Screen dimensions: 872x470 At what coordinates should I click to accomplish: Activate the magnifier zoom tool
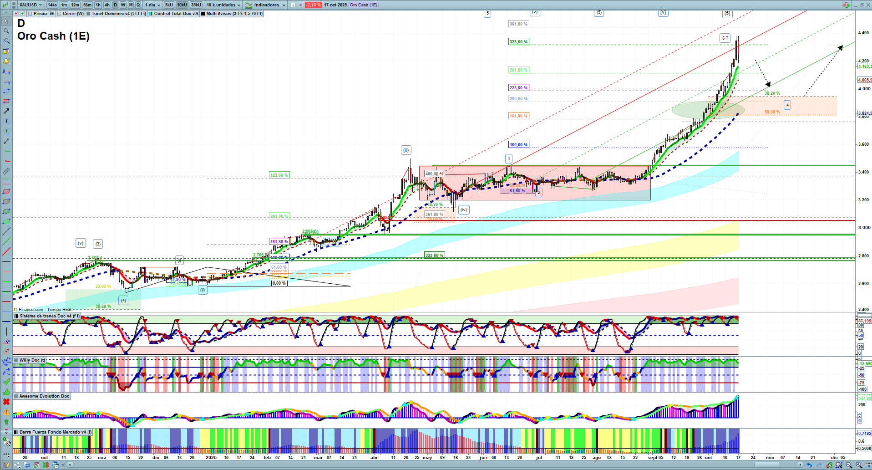pyautogui.click(x=6, y=31)
